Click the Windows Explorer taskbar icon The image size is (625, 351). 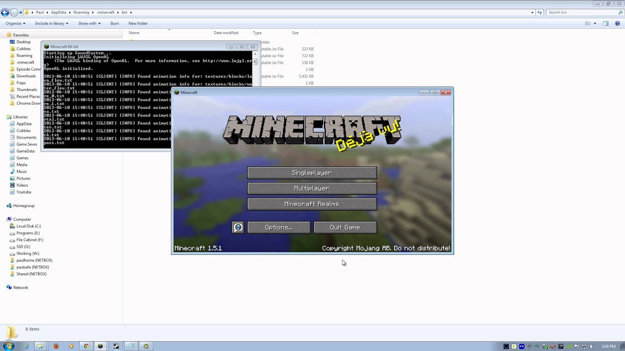[41, 346]
